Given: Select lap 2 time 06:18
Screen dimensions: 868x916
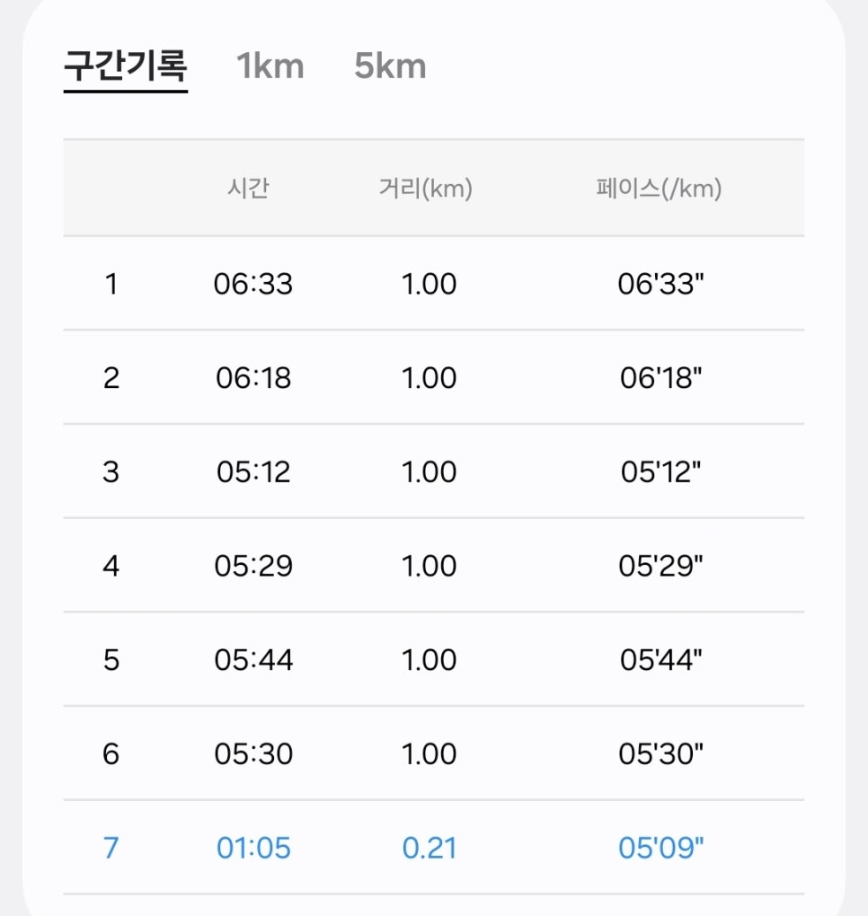Looking at the screenshot, I should tap(253, 378).
